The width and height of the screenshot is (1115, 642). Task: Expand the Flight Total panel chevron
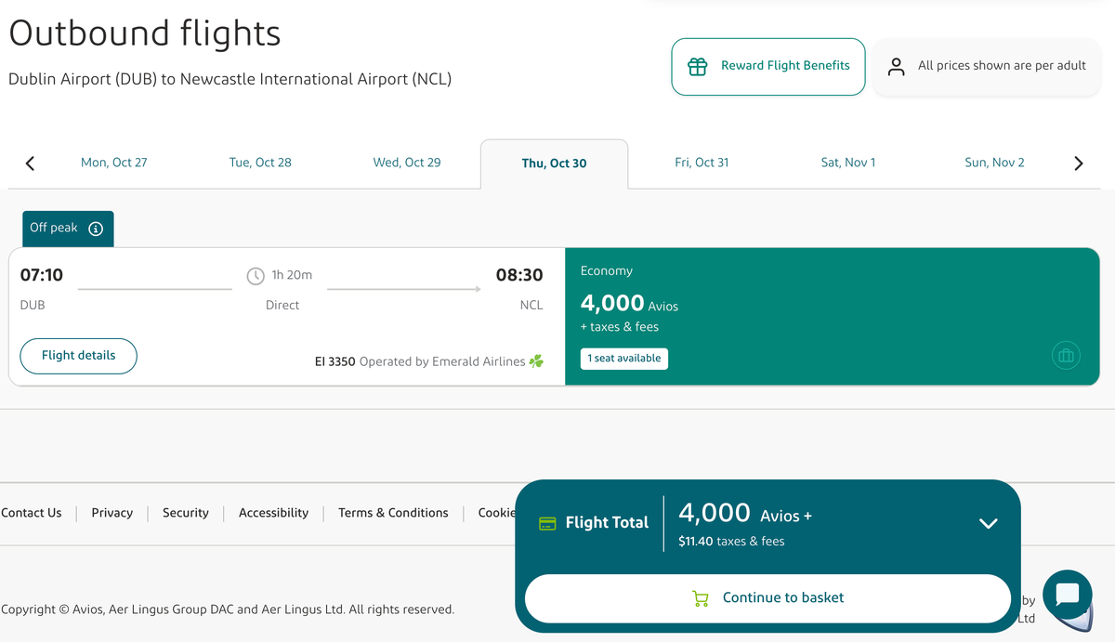pos(989,523)
